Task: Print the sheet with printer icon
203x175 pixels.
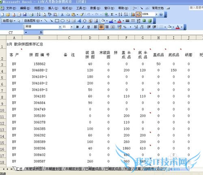Action: pyautogui.click(x=32, y=14)
